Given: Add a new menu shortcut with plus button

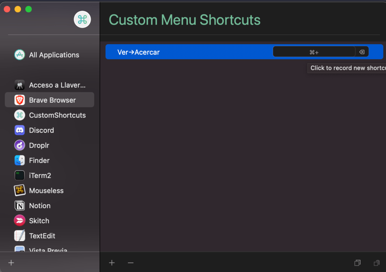Looking at the screenshot, I should (x=112, y=263).
